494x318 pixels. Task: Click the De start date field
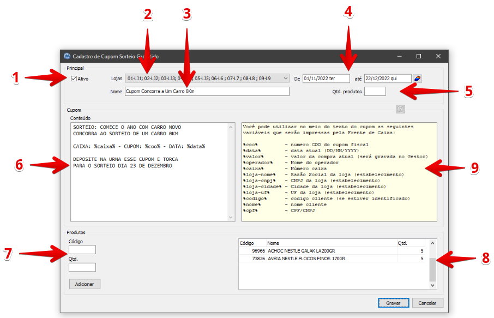(326, 79)
